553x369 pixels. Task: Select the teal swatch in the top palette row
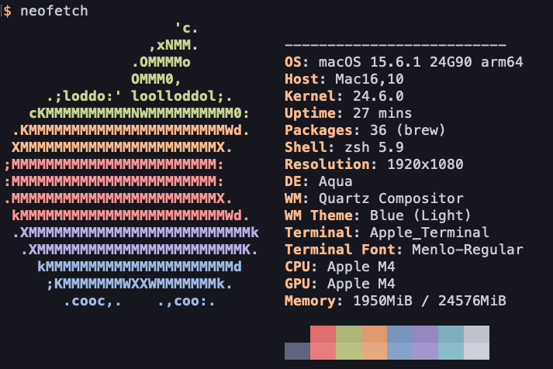point(451,334)
